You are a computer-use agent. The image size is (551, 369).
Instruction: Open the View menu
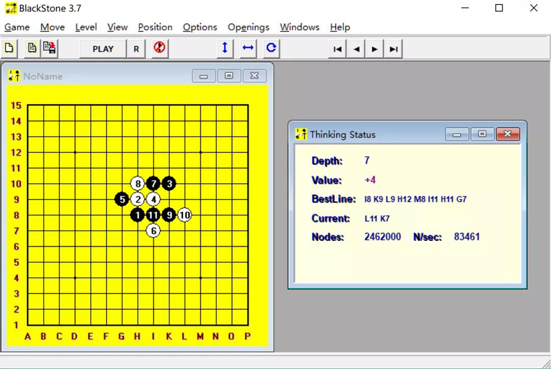point(117,28)
